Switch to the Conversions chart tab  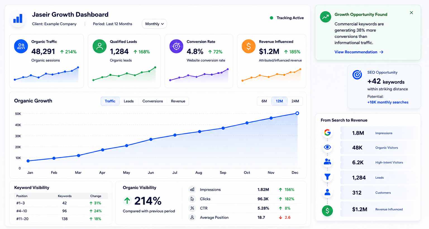pos(152,101)
